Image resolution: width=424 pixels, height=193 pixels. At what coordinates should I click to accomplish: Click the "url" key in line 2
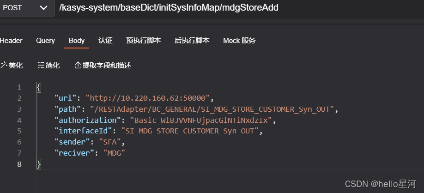coord(66,98)
